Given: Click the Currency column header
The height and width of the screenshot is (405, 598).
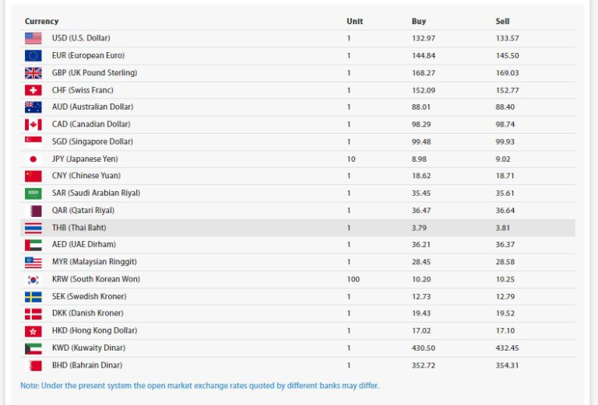Looking at the screenshot, I should [41, 21].
